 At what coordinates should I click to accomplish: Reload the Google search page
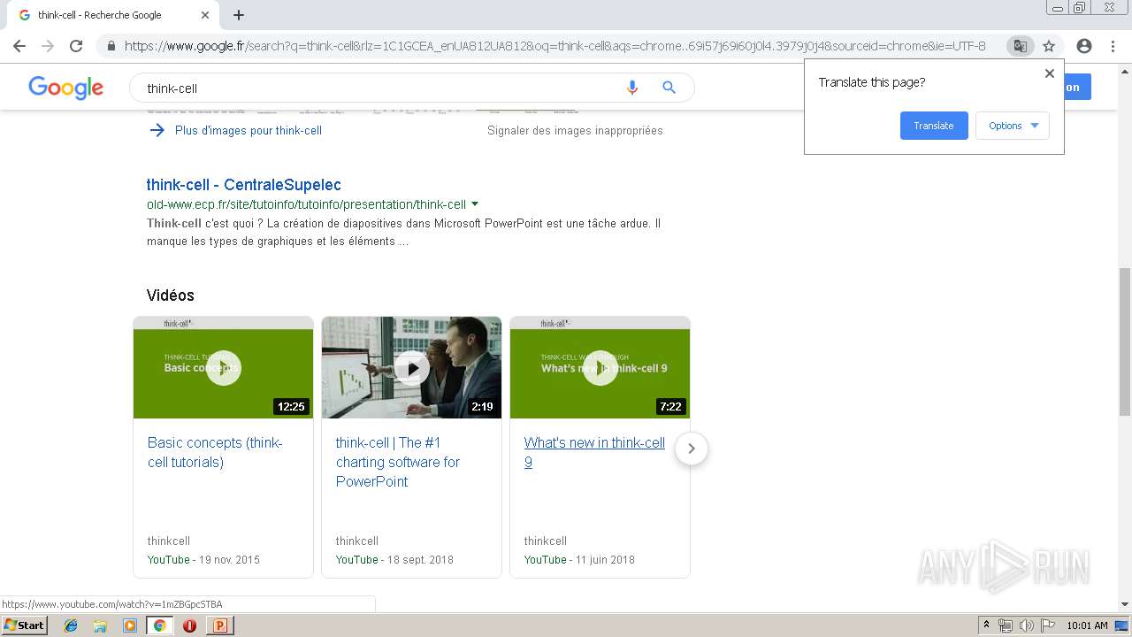(x=76, y=46)
